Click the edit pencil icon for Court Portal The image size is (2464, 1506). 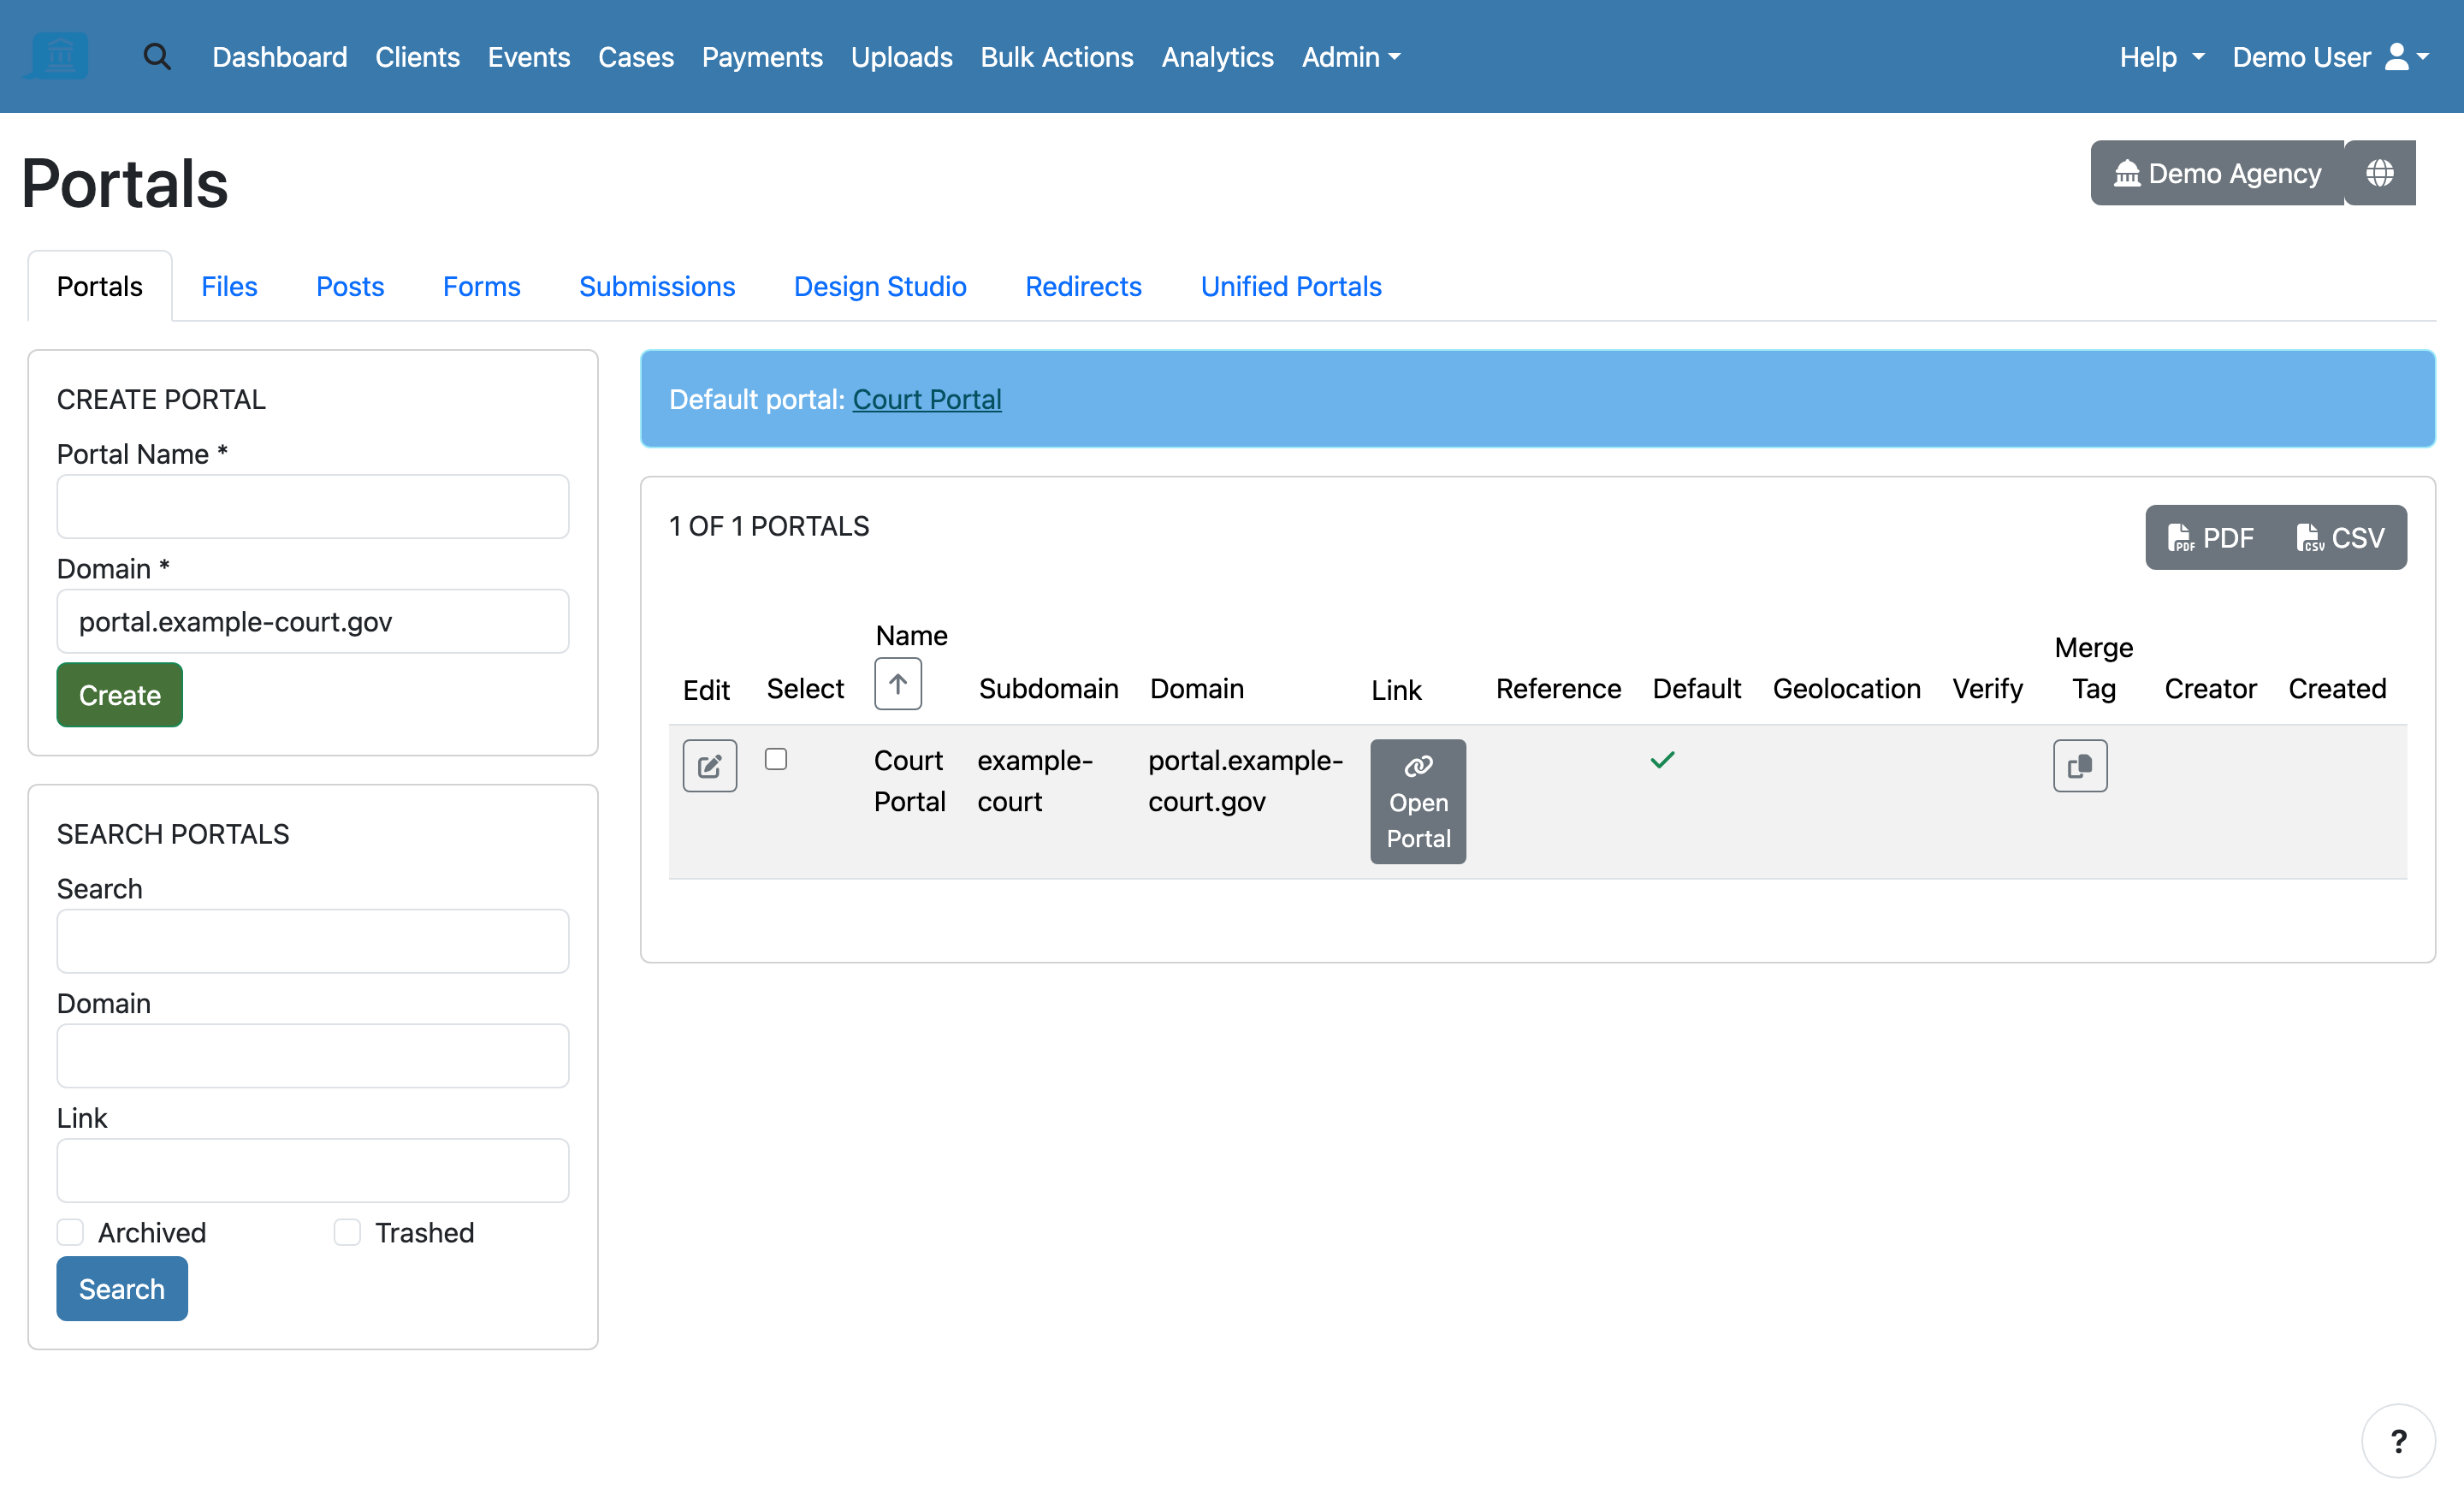click(x=709, y=766)
